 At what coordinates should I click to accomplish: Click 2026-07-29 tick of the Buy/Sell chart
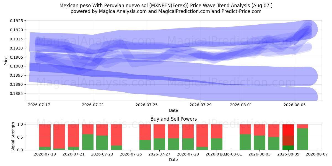[188, 154]
